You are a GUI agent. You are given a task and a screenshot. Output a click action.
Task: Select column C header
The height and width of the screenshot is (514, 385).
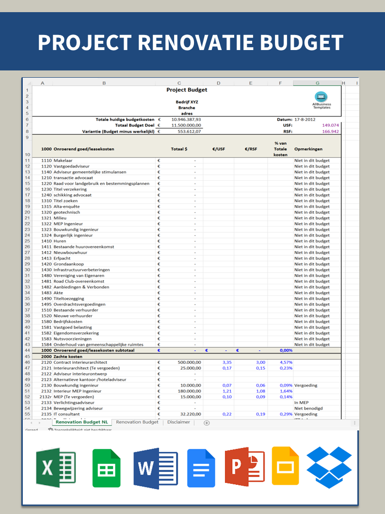click(x=179, y=83)
